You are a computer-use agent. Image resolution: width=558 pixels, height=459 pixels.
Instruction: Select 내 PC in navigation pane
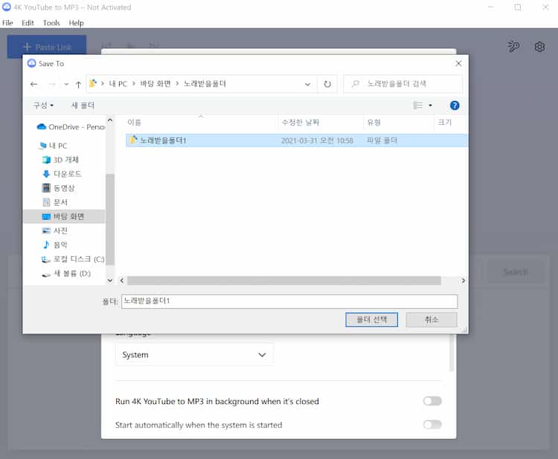tap(53, 146)
